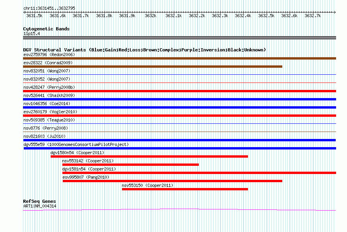Click the 11p15.4 cytogenetic band label
Screen dimensions: 347x232
coord(32,33)
